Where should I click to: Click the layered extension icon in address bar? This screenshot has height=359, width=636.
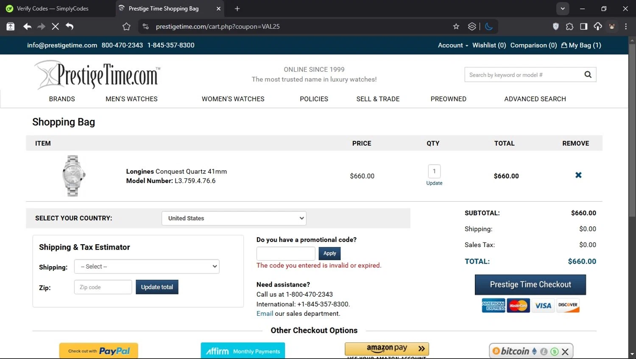tap(472, 26)
